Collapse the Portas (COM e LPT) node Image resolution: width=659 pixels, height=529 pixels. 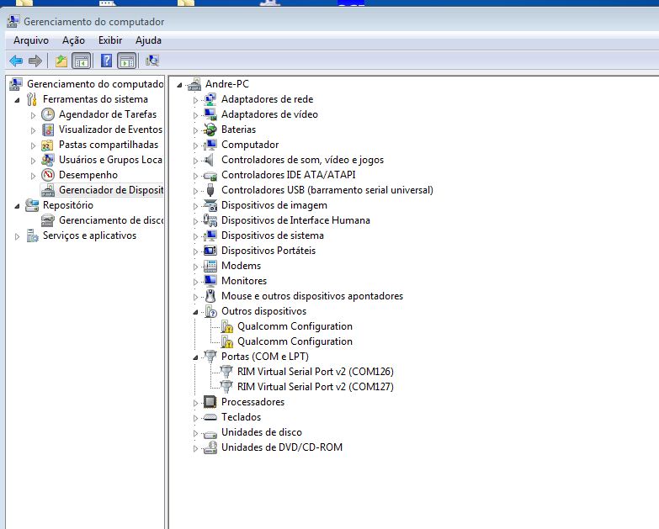point(195,357)
